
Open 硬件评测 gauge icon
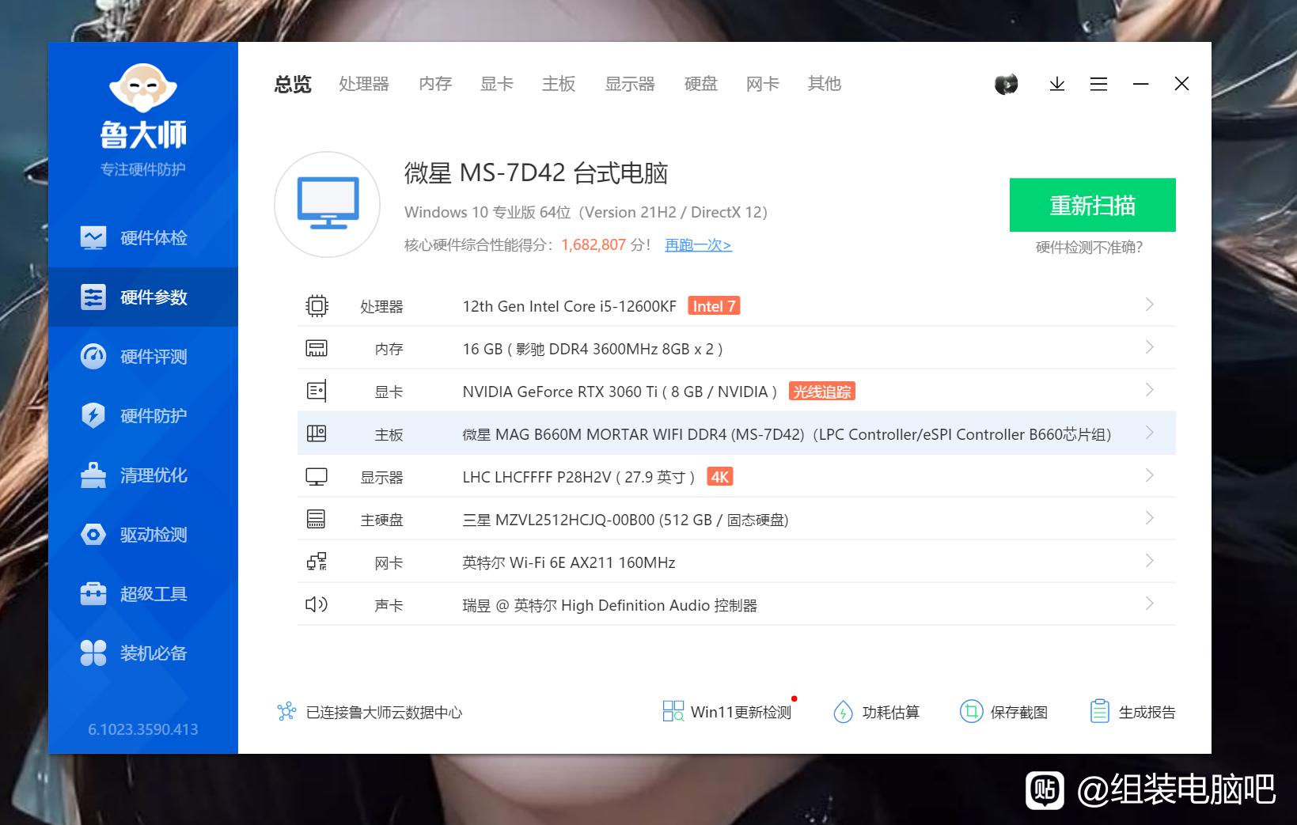pos(93,356)
